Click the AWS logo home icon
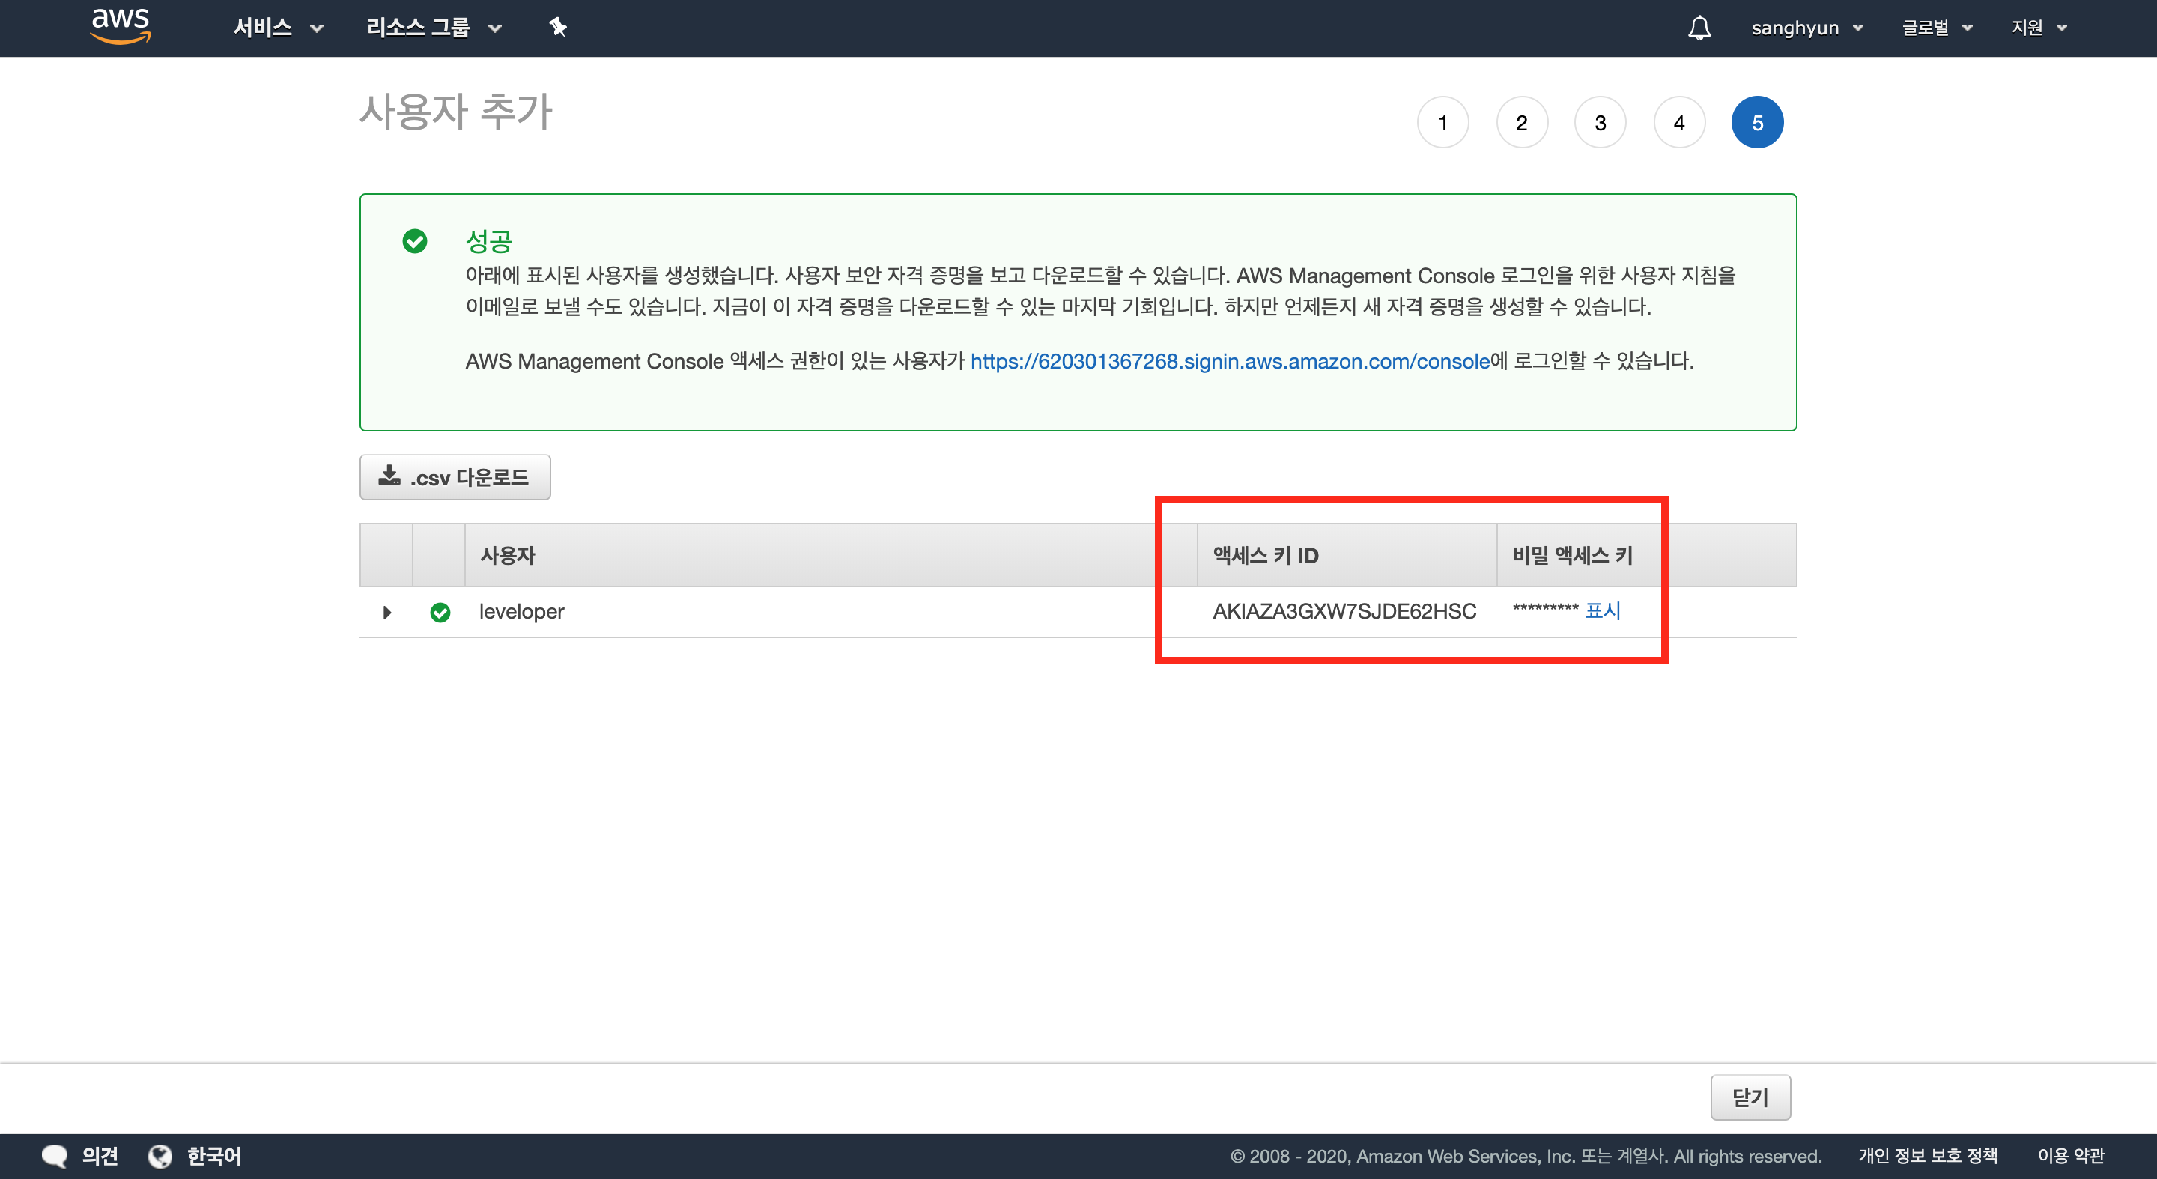 coord(121,26)
